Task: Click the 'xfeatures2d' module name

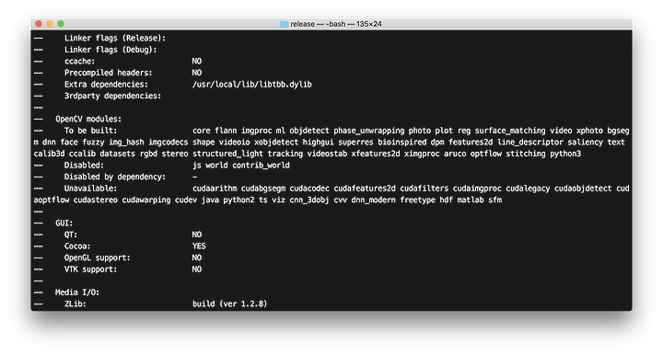Action: point(375,154)
